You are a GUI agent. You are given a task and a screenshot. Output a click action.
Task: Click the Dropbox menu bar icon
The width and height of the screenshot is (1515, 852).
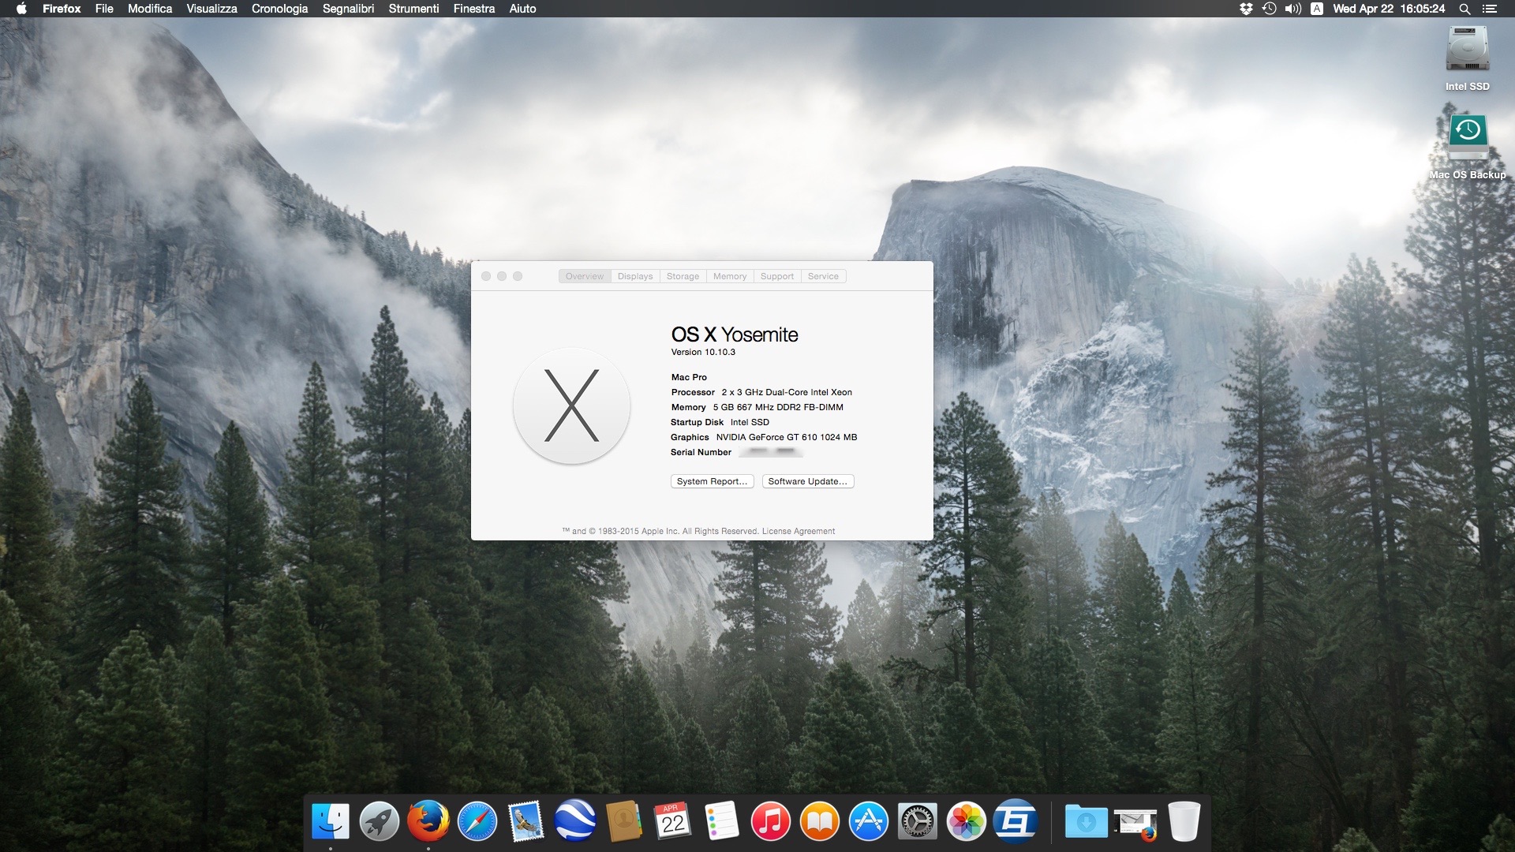click(1246, 9)
